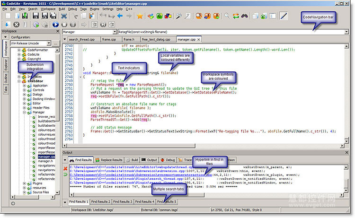The height and width of the screenshot is (218, 355).
Task: Click the blue pen highlight icon
Action: point(284,16)
